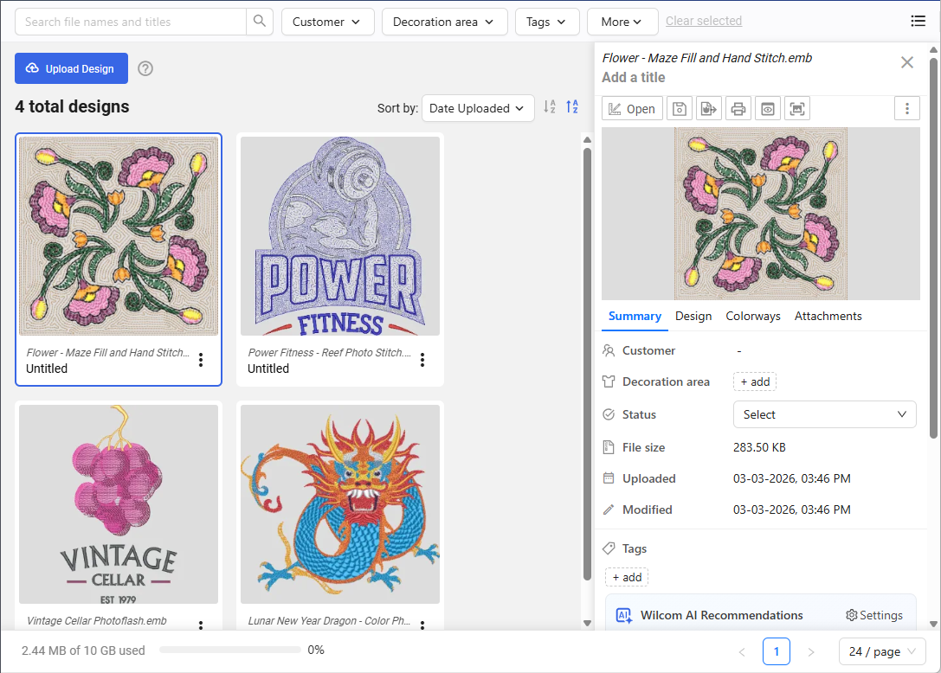941x673 pixels.
Task: Click the capture image frame icon
Action: point(797,108)
